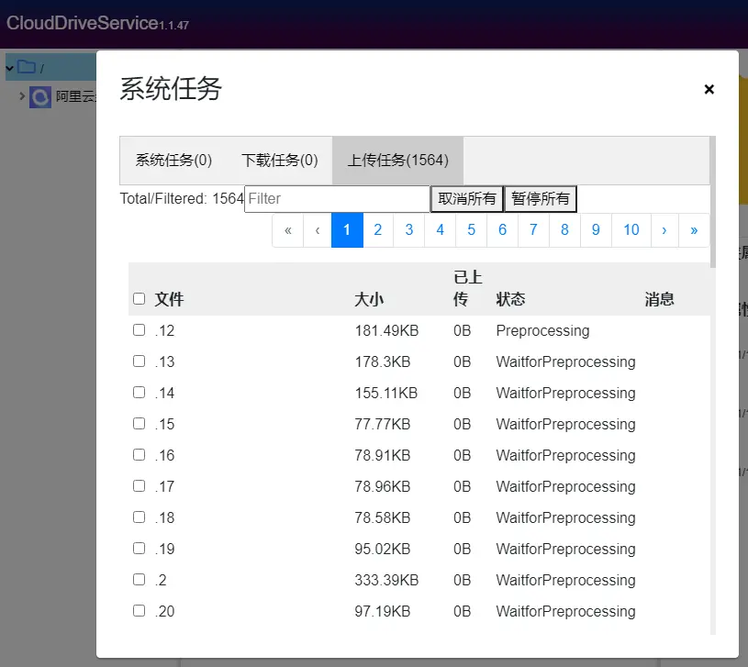Go to page 3
This screenshot has height=667, width=748.
[408, 230]
